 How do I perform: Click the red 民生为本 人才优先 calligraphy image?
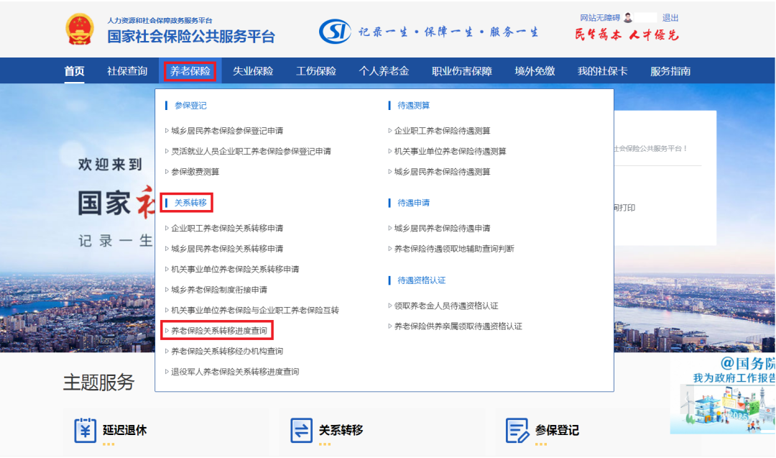627,35
